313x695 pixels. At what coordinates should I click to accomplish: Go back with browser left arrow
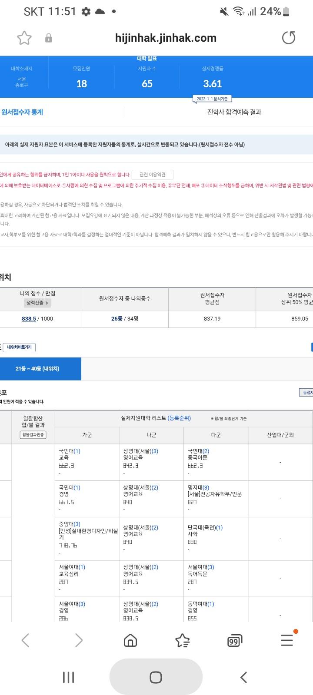(x=26, y=640)
